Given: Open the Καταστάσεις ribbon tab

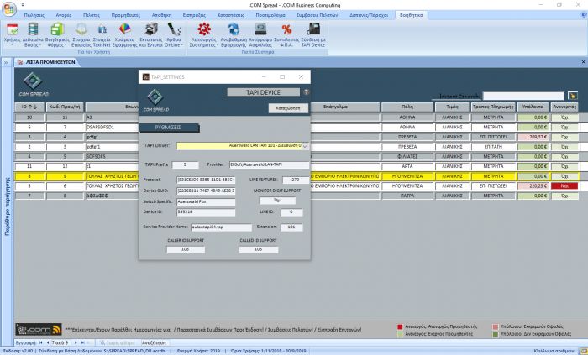Looking at the screenshot, I should [x=231, y=15].
